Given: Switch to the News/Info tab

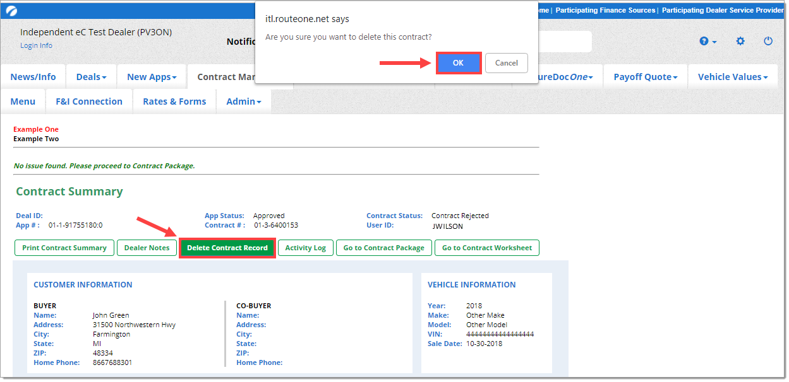Looking at the screenshot, I should coord(33,77).
